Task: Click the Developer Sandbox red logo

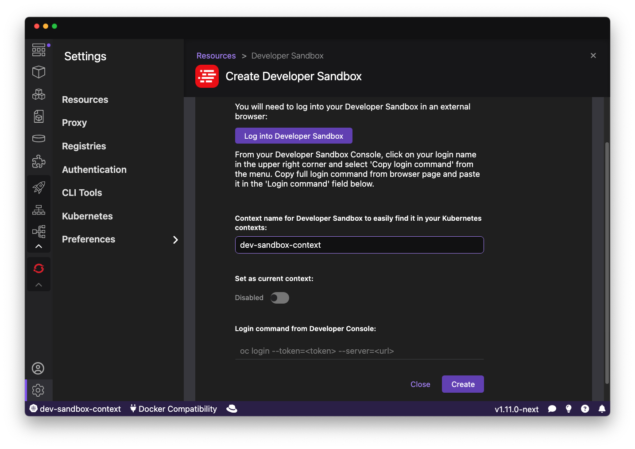Action: coord(207,76)
